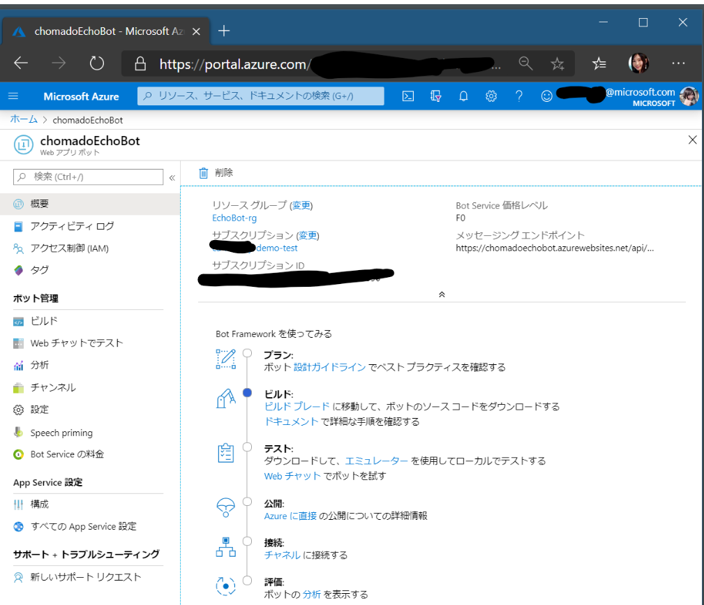Open the 設計ガイドライン link
This screenshot has width=704, height=605.
(x=329, y=368)
